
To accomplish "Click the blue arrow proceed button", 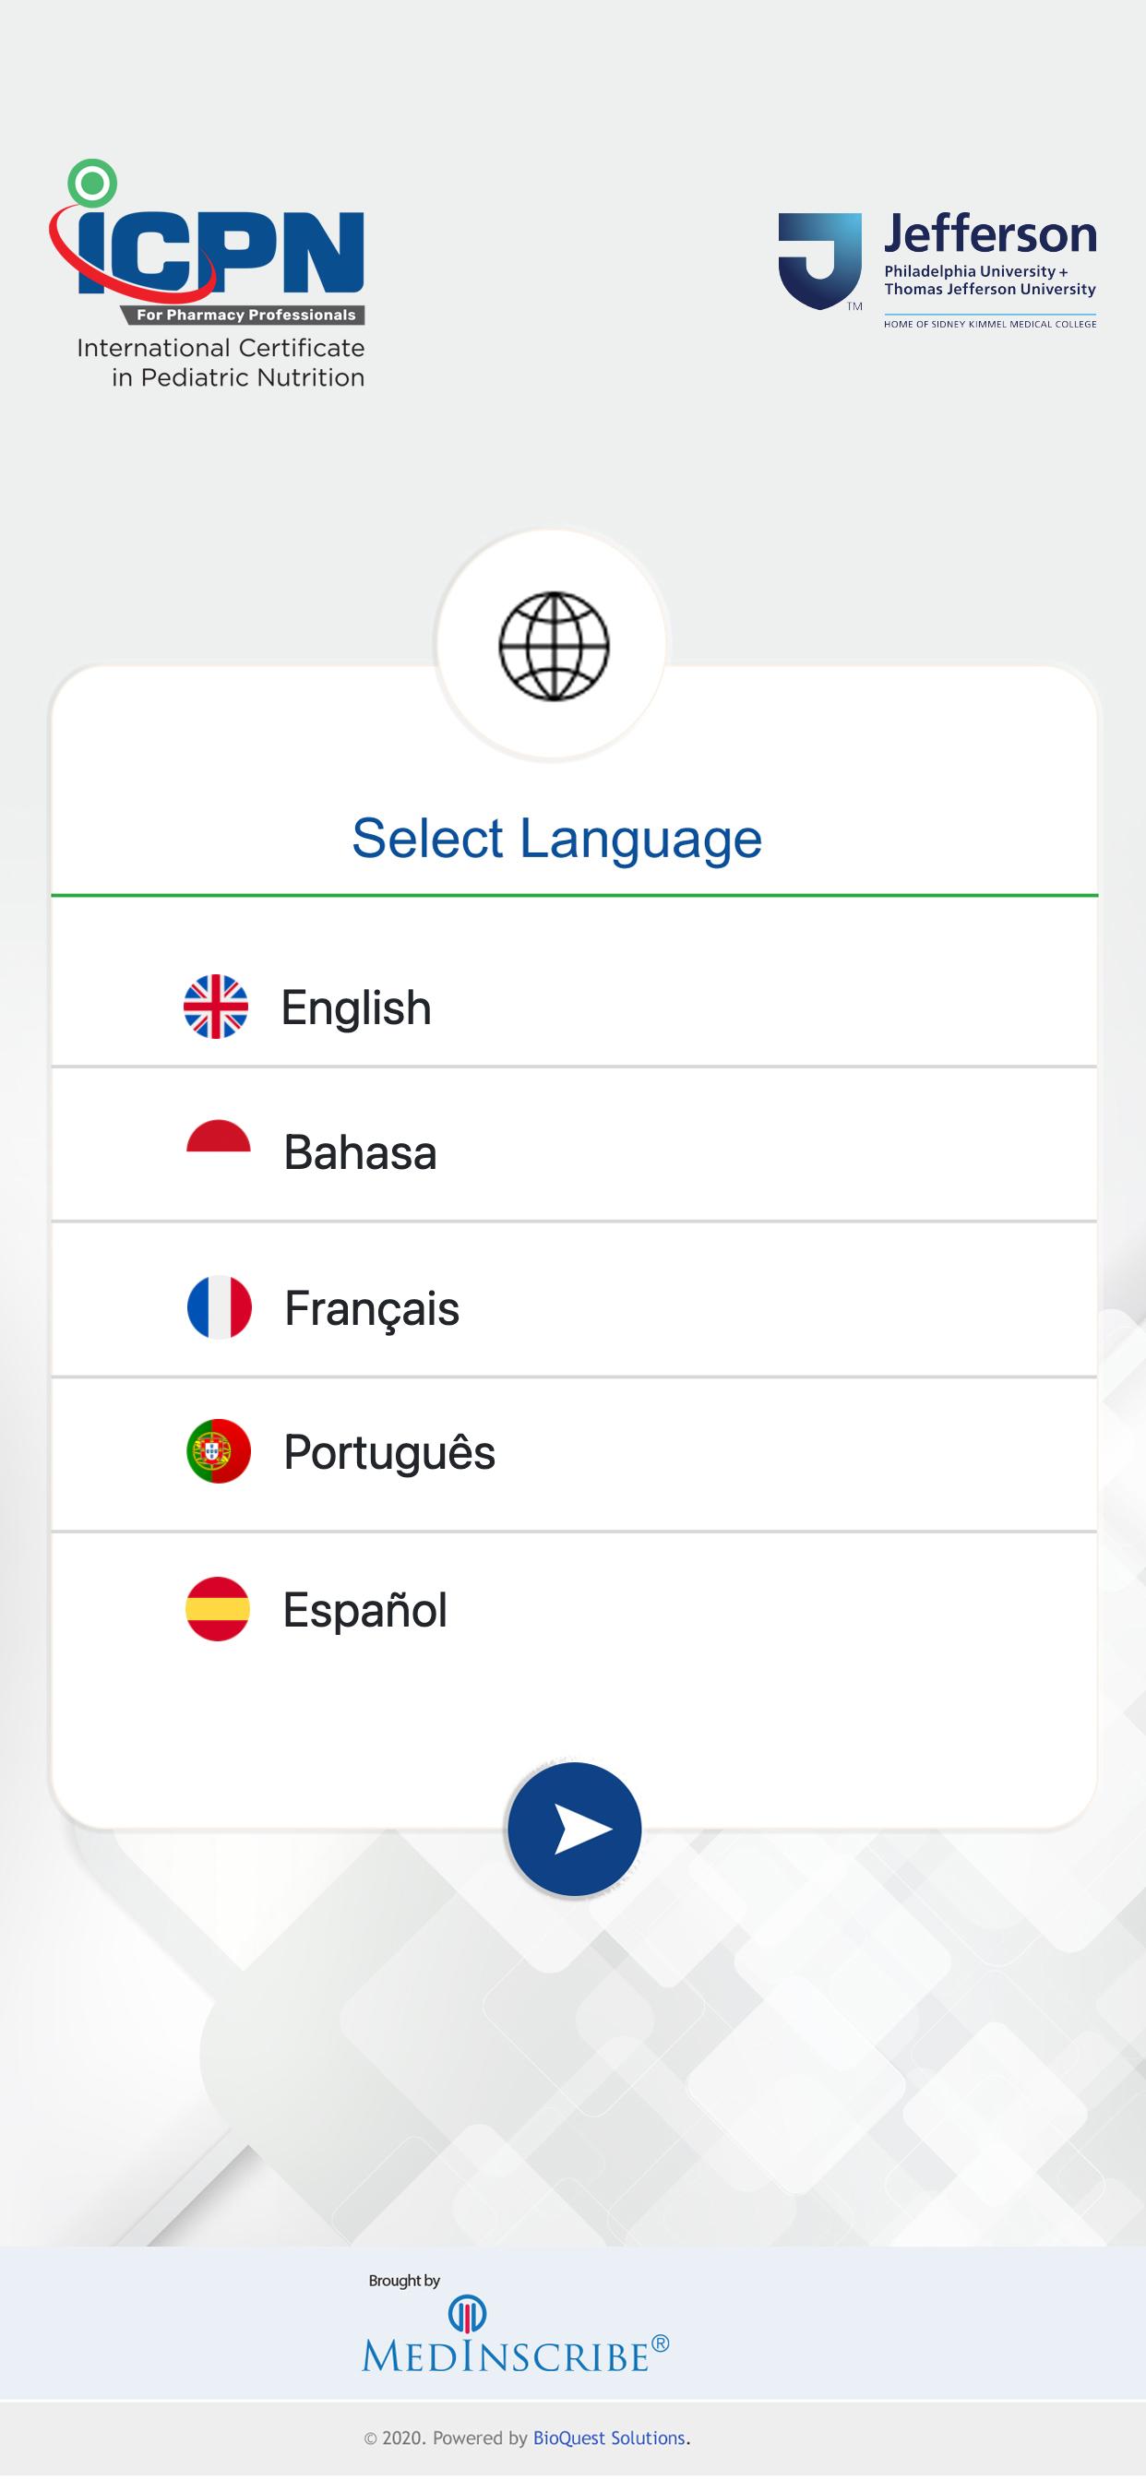I will click(574, 1829).
